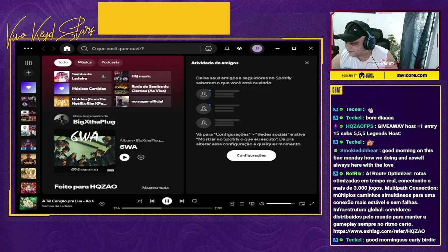Open connect to a device icon

[252, 204]
